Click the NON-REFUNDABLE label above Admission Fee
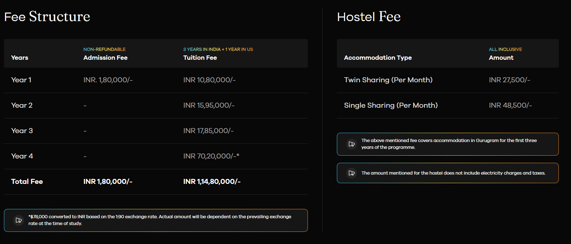The width and height of the screenshot is (571, 244). point(104,49)
